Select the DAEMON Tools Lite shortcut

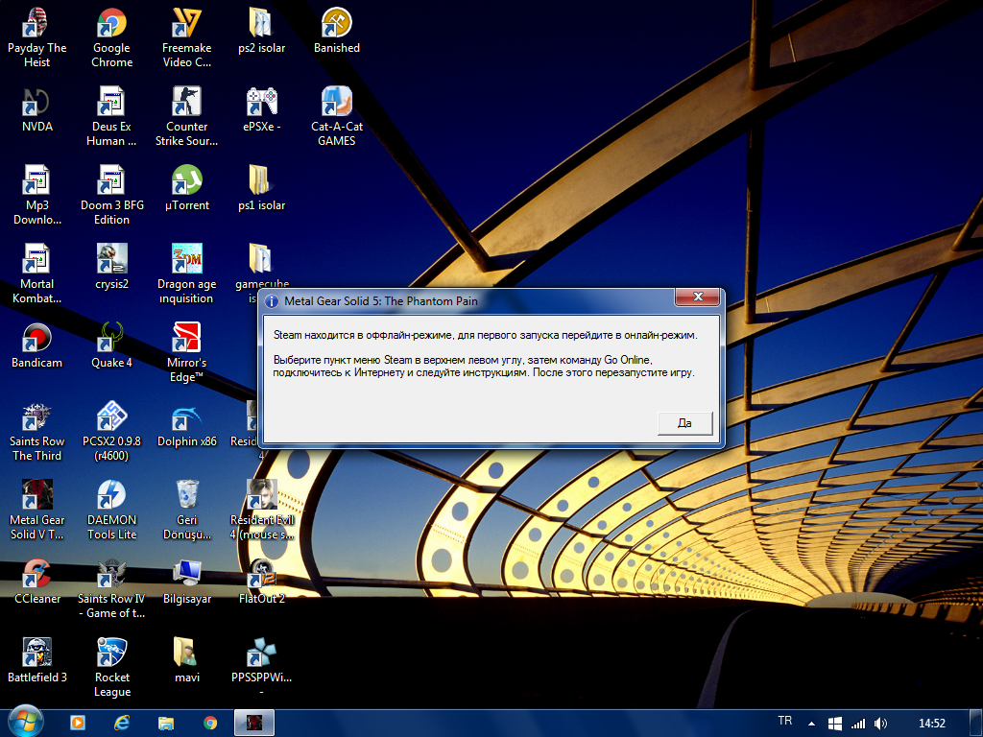point(111,511)
